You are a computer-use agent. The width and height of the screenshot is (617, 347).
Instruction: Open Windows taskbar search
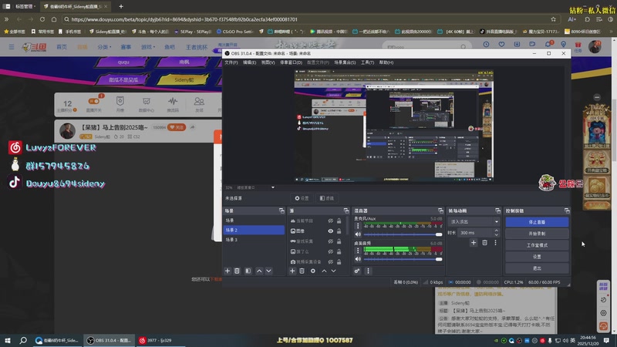tap(23, 340)
